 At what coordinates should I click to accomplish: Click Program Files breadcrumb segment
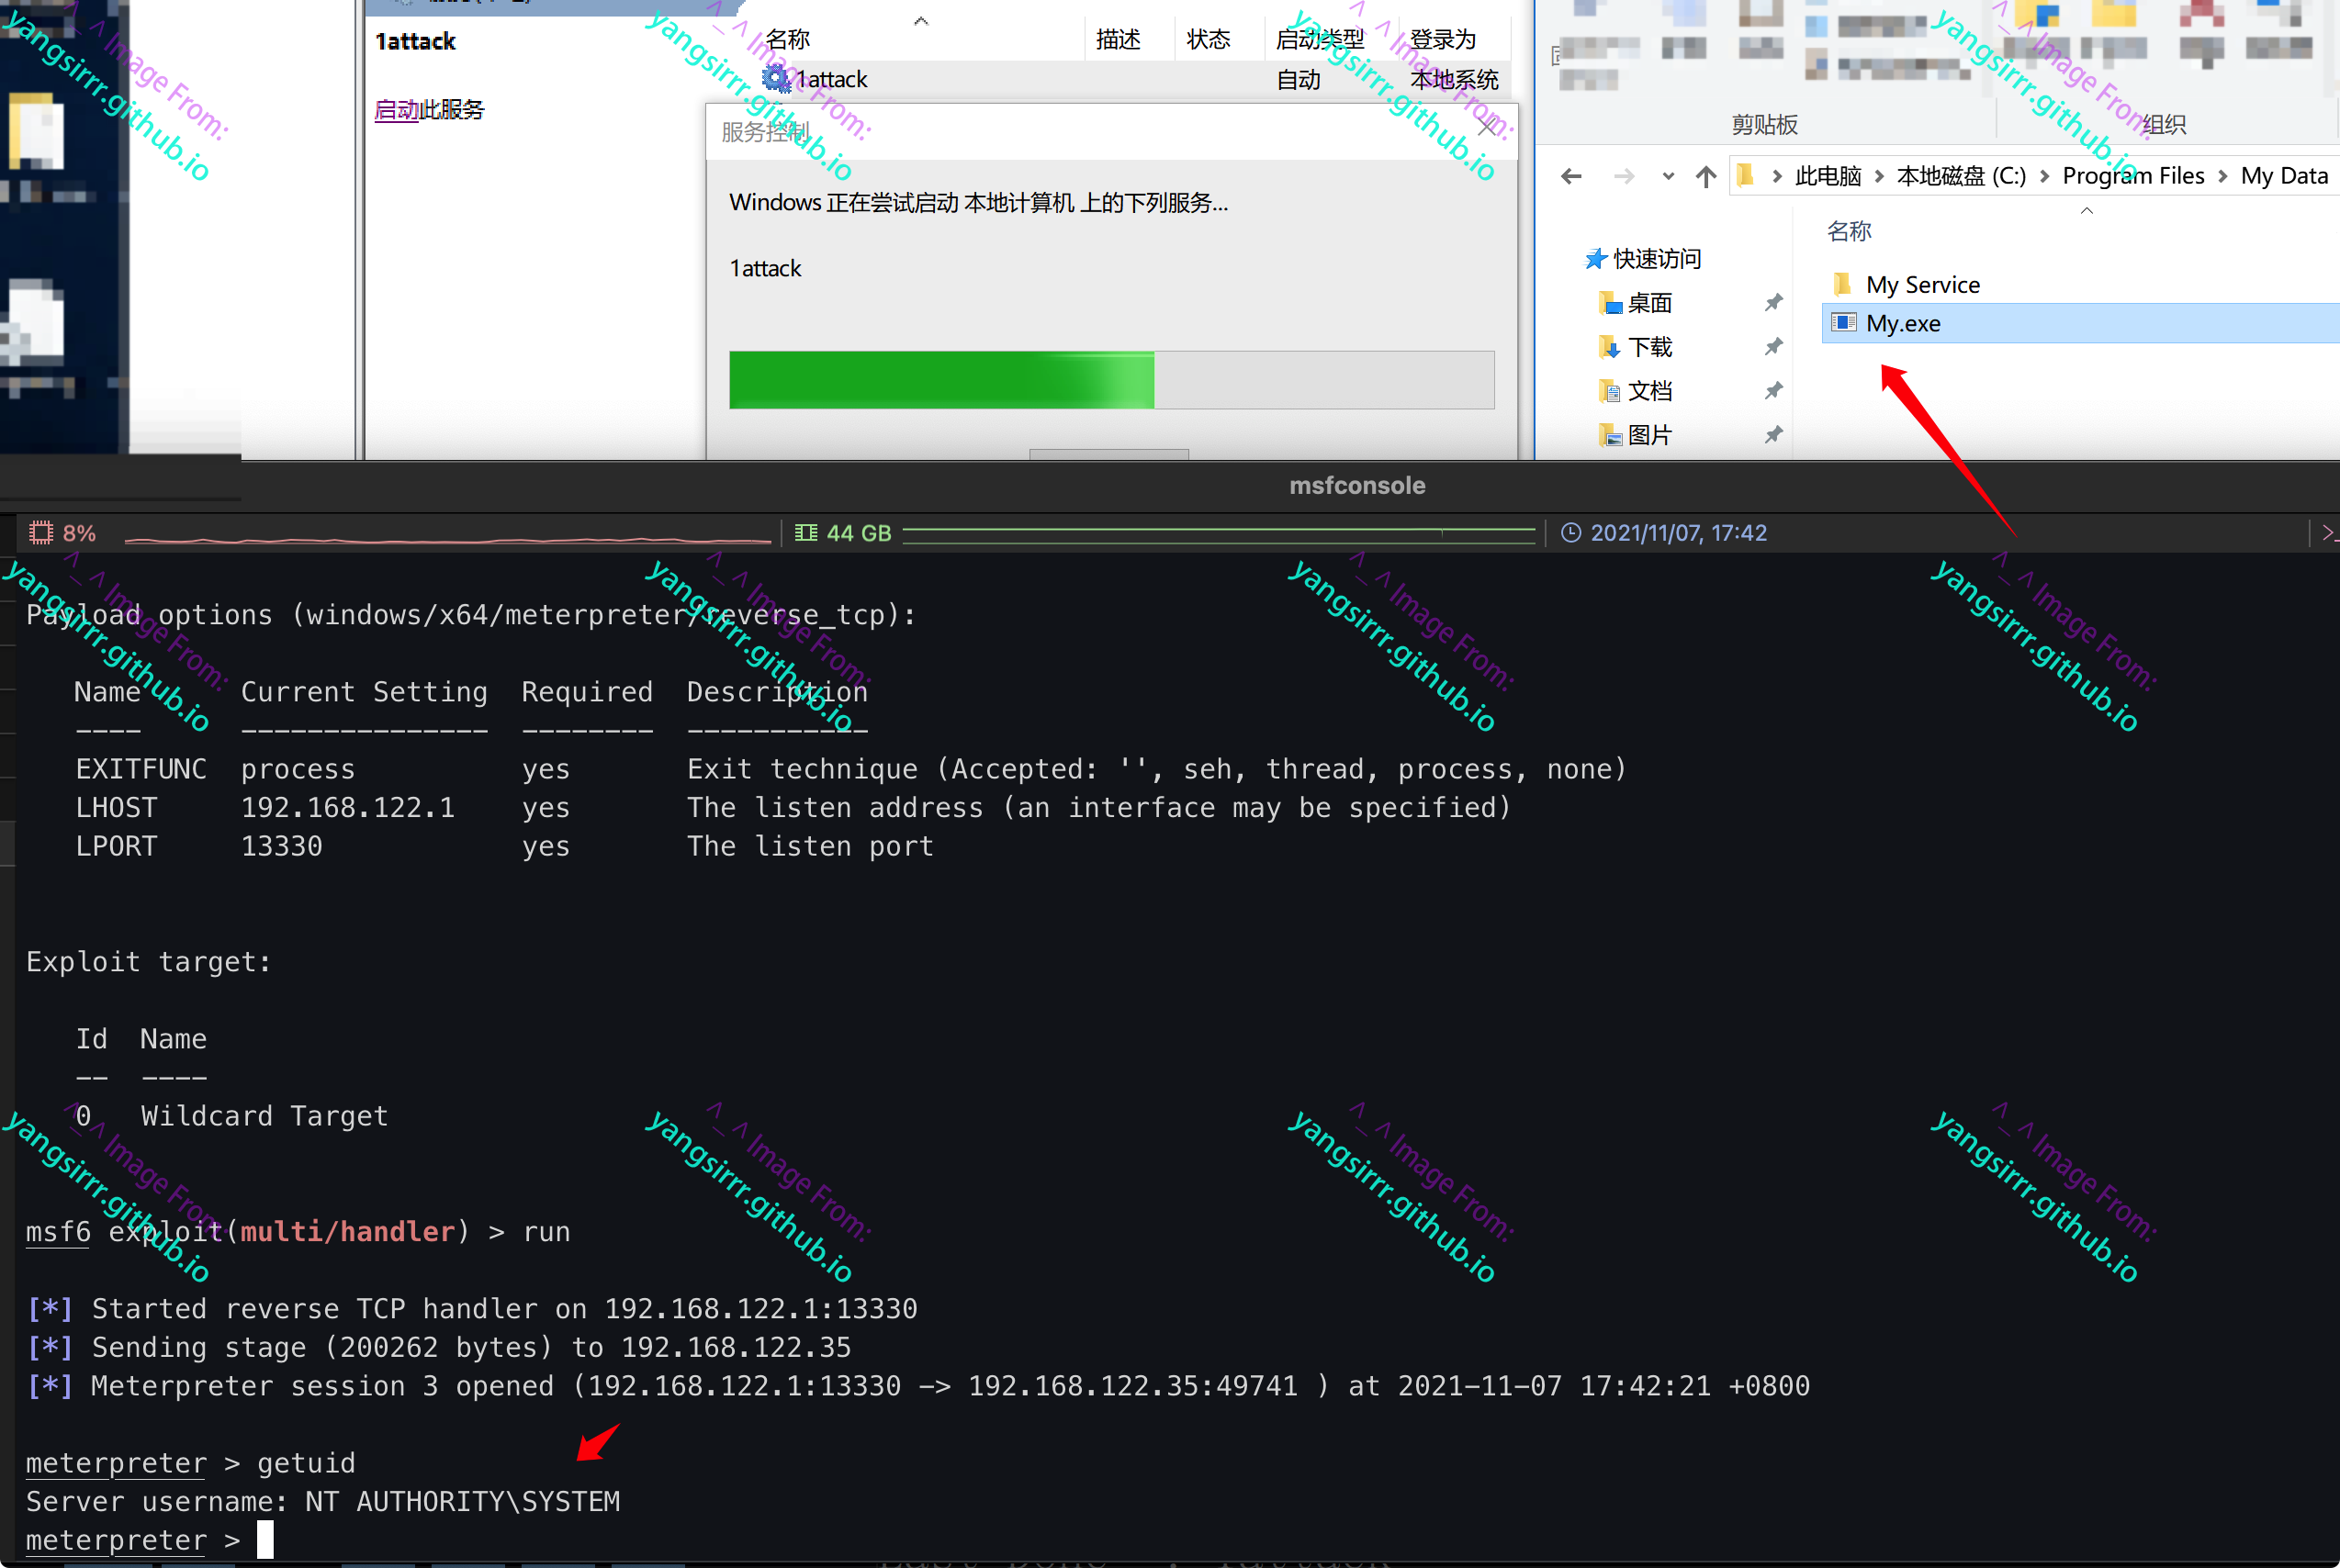pyautogui.click(x=2133, y=177)
